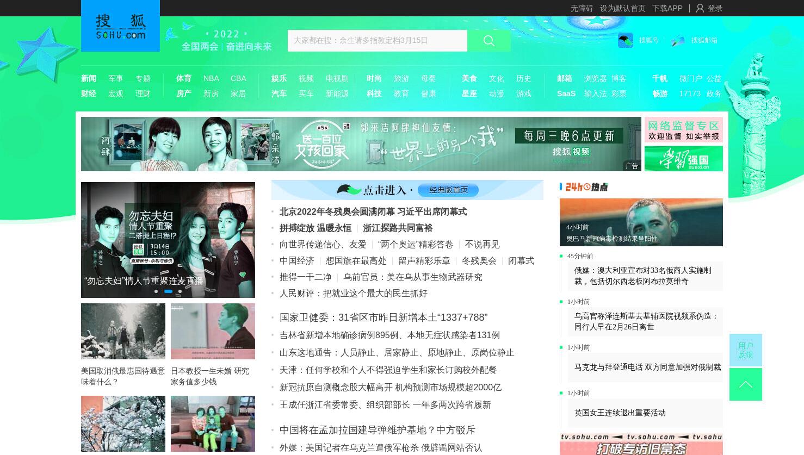Click the search input field

point(378,41)
